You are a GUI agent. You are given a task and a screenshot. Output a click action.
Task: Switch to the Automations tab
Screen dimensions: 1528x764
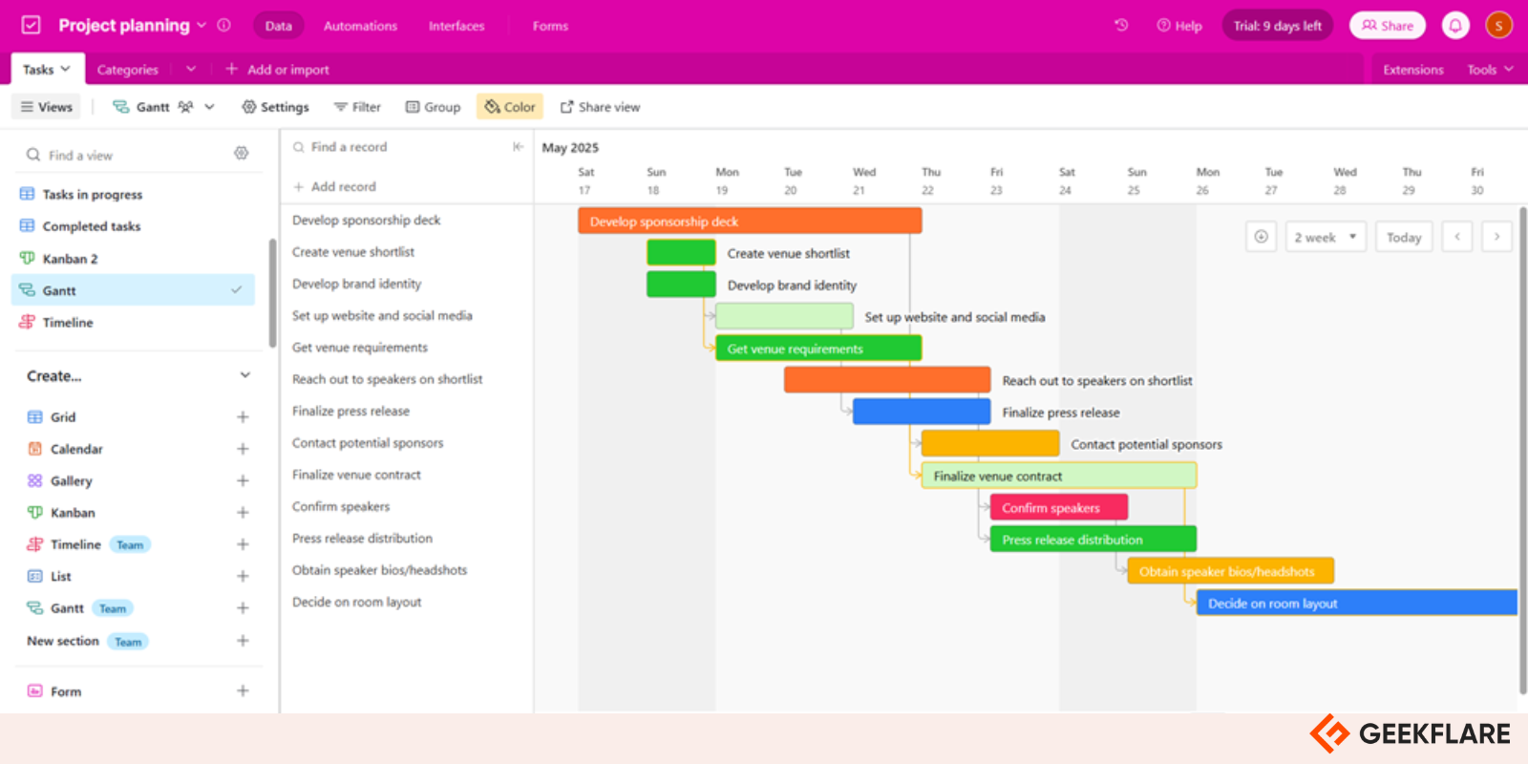(x=360, y=26)
